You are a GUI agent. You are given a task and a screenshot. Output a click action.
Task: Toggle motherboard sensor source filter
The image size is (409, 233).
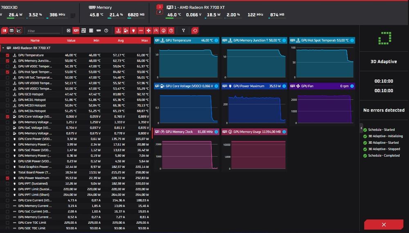coord(83,31)
